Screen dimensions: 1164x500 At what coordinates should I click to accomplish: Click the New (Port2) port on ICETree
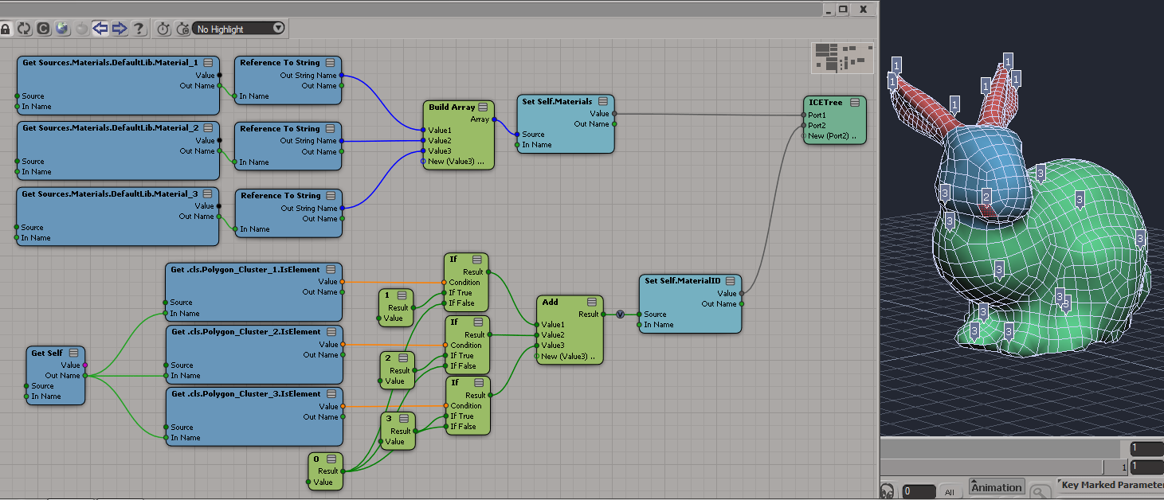click(x=832, y=136)
